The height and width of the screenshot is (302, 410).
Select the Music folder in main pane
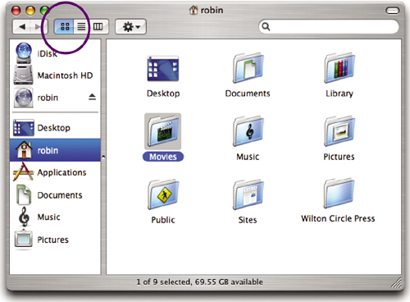click(x=248, y=131)
